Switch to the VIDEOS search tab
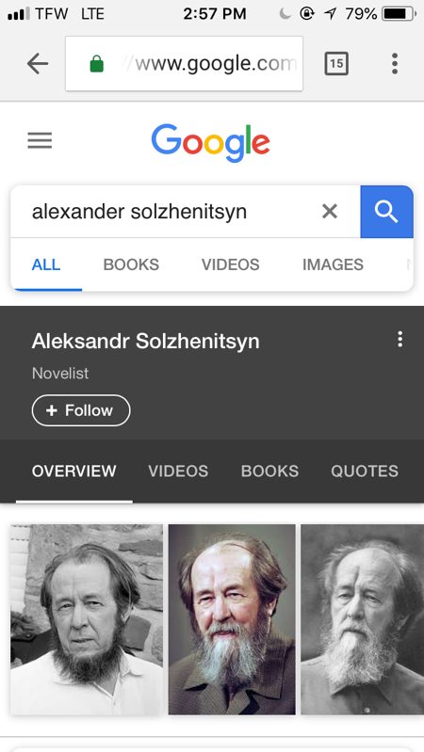Screen dimensions: 424x752 point(231,264)
